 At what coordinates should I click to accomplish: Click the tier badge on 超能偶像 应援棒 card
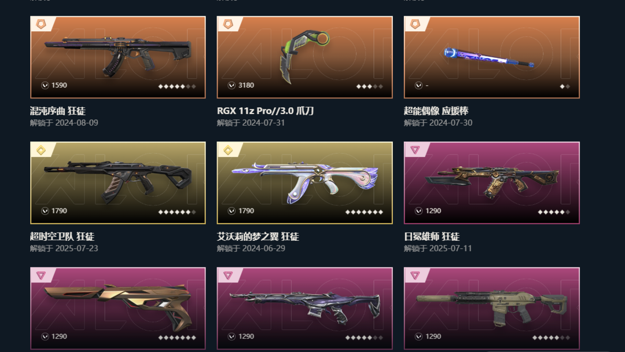tap(415, 24)
